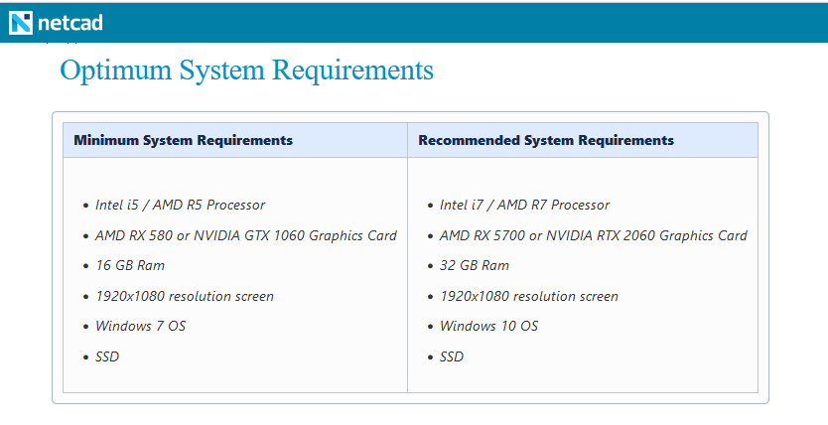Click the netcad brand name text

pyautogui.click(x=70, y=23)
